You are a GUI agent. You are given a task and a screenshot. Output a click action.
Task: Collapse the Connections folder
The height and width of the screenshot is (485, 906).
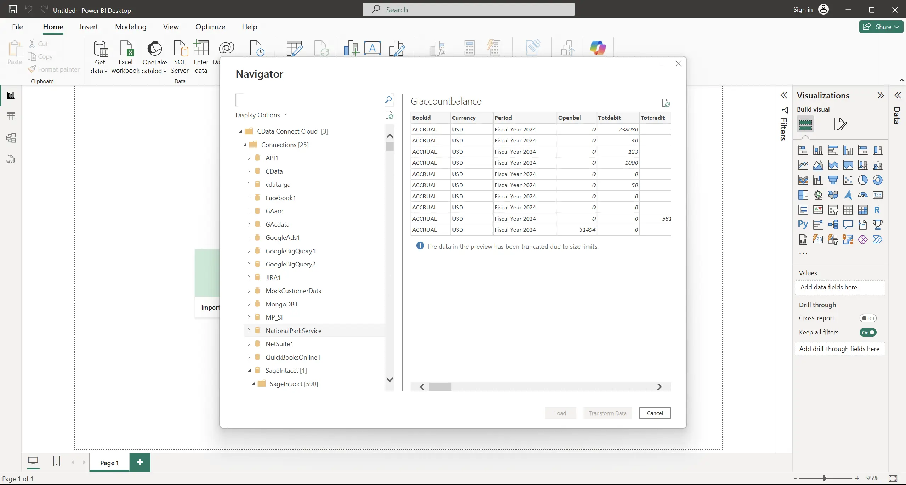(244, 144)
